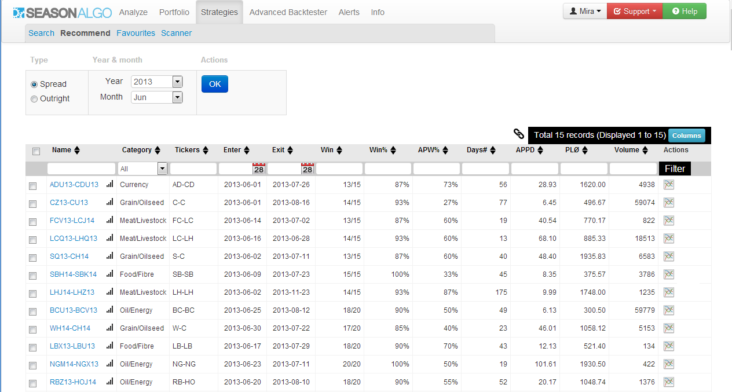
Task: Click chart action icon for NGM14-NGX13 row
Action: coord(669,364)
